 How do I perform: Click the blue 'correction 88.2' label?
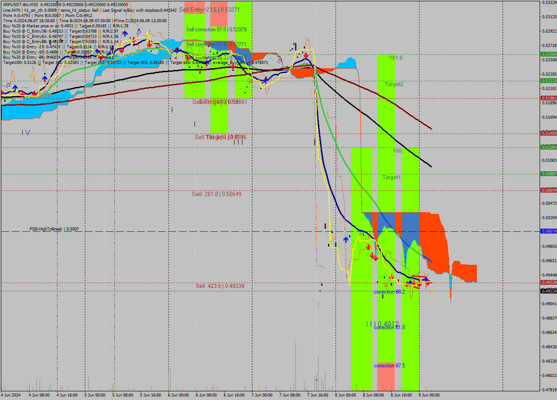(389, 292)
